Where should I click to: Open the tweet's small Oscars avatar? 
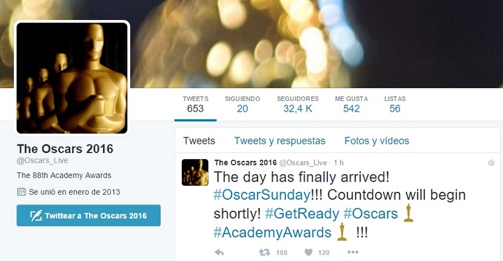195,172
